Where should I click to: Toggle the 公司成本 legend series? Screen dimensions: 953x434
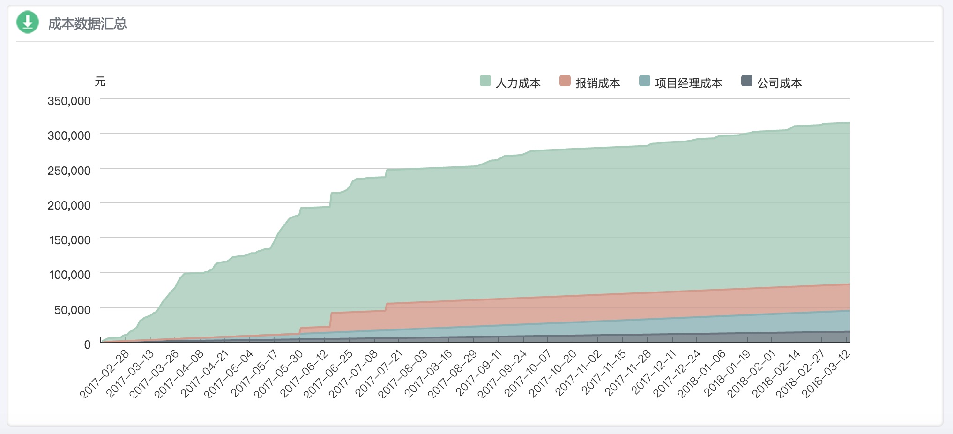pos(771,82)
